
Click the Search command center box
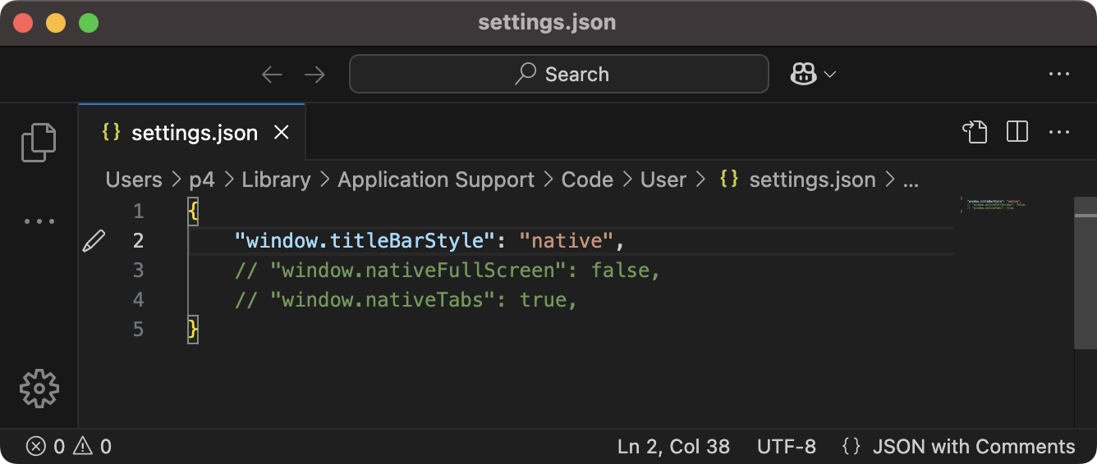559,75
